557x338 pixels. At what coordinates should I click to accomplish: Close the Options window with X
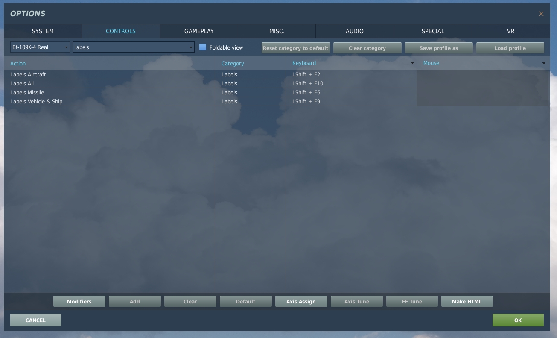coord(541,14)
